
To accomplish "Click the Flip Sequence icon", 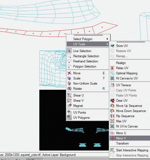I will (112, 116).
